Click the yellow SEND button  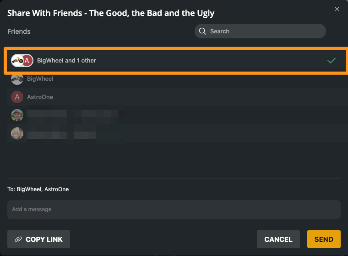324,239
